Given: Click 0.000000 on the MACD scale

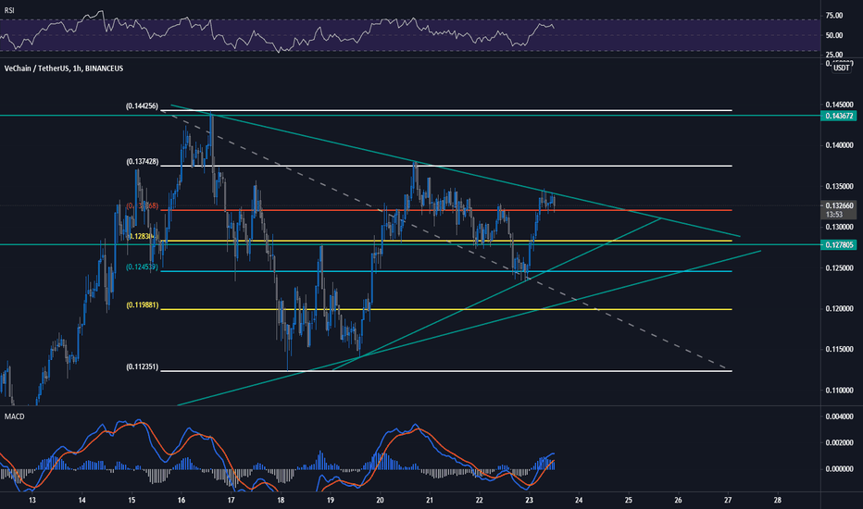Looking at the screenshot, I should coord(839,469).
